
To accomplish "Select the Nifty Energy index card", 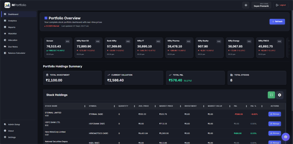I will (x=240, y=47).
